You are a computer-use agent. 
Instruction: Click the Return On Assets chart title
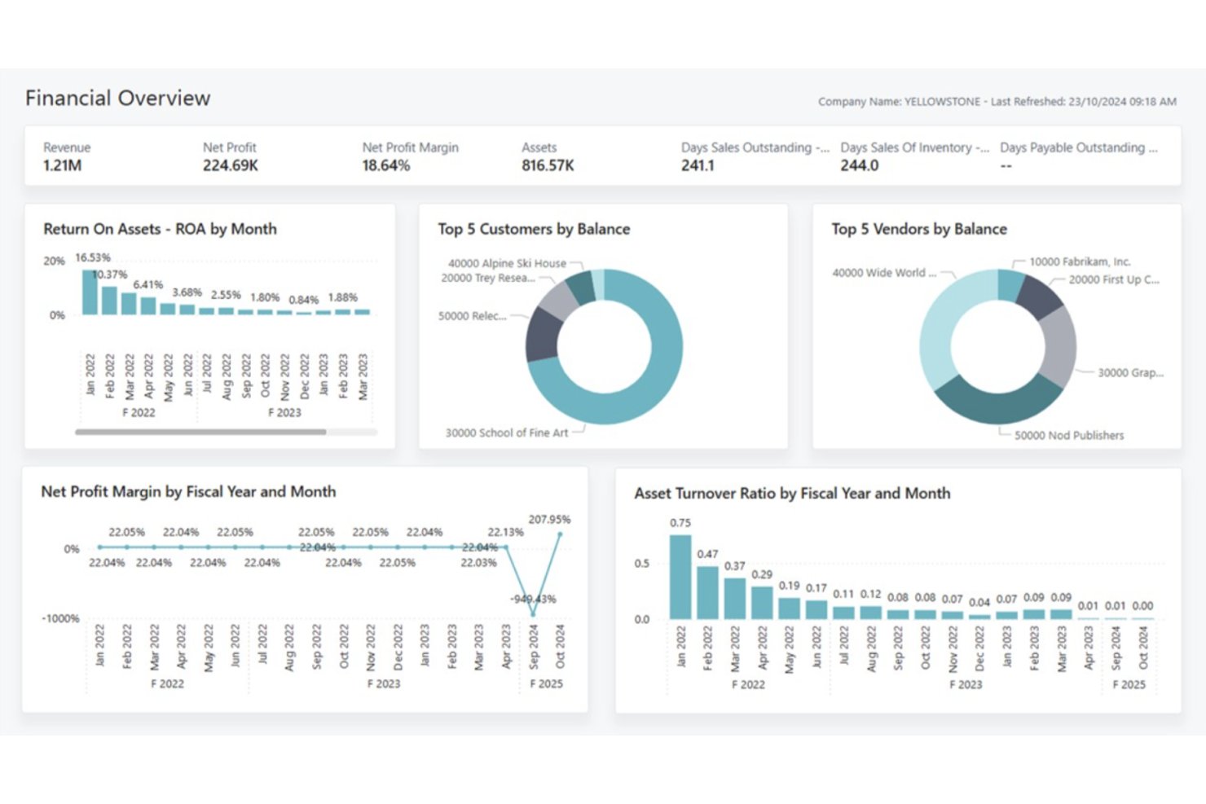tap(160, 229)
